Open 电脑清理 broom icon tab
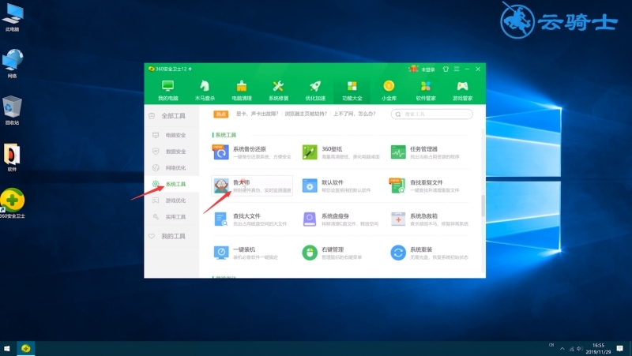Image resolution: width=632 pixels, height=356 pixels. (x=242, y=90)
